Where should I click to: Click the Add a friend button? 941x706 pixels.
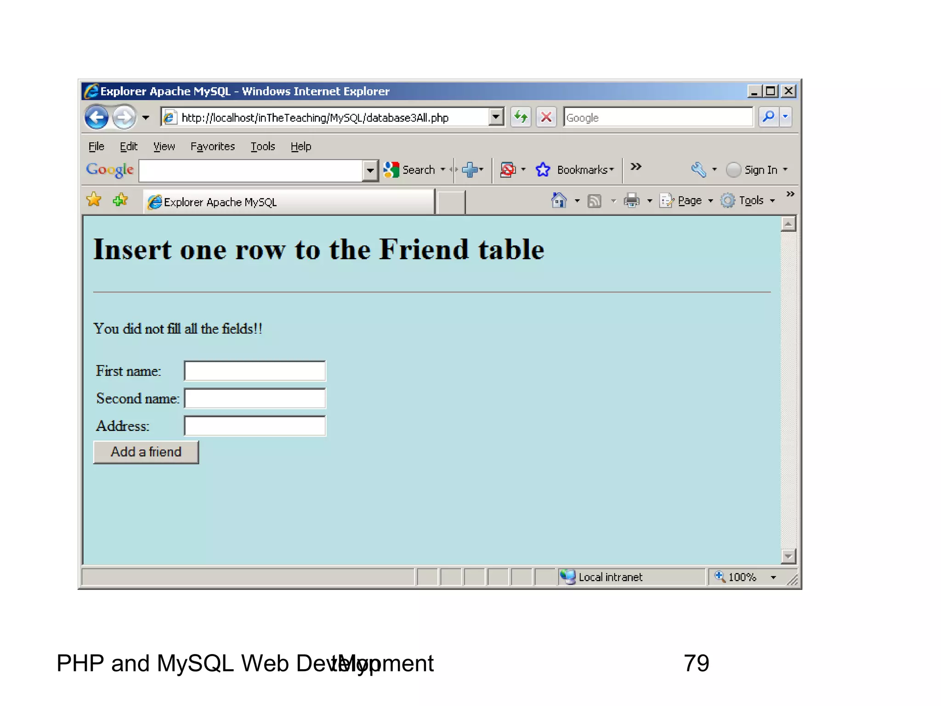tap(146, 452)
